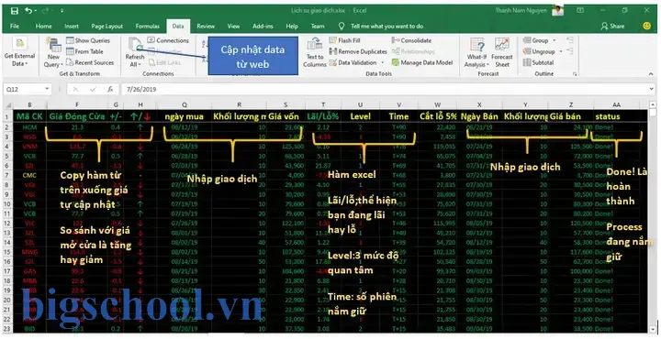The image size is (661, 339).
Task: Click the feedback smiley icon
Action: [646, 26]
